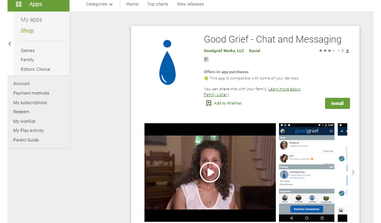Select the Social category link
This screenshot has width=381, height=223.
[x=254, y=51]
